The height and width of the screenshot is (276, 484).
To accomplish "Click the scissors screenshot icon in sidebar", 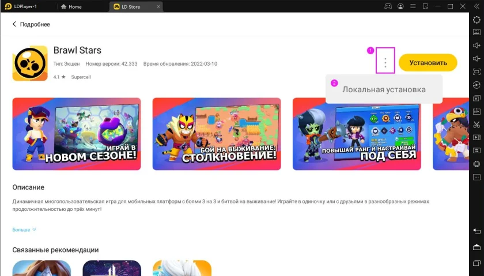I will click(477, 124).
